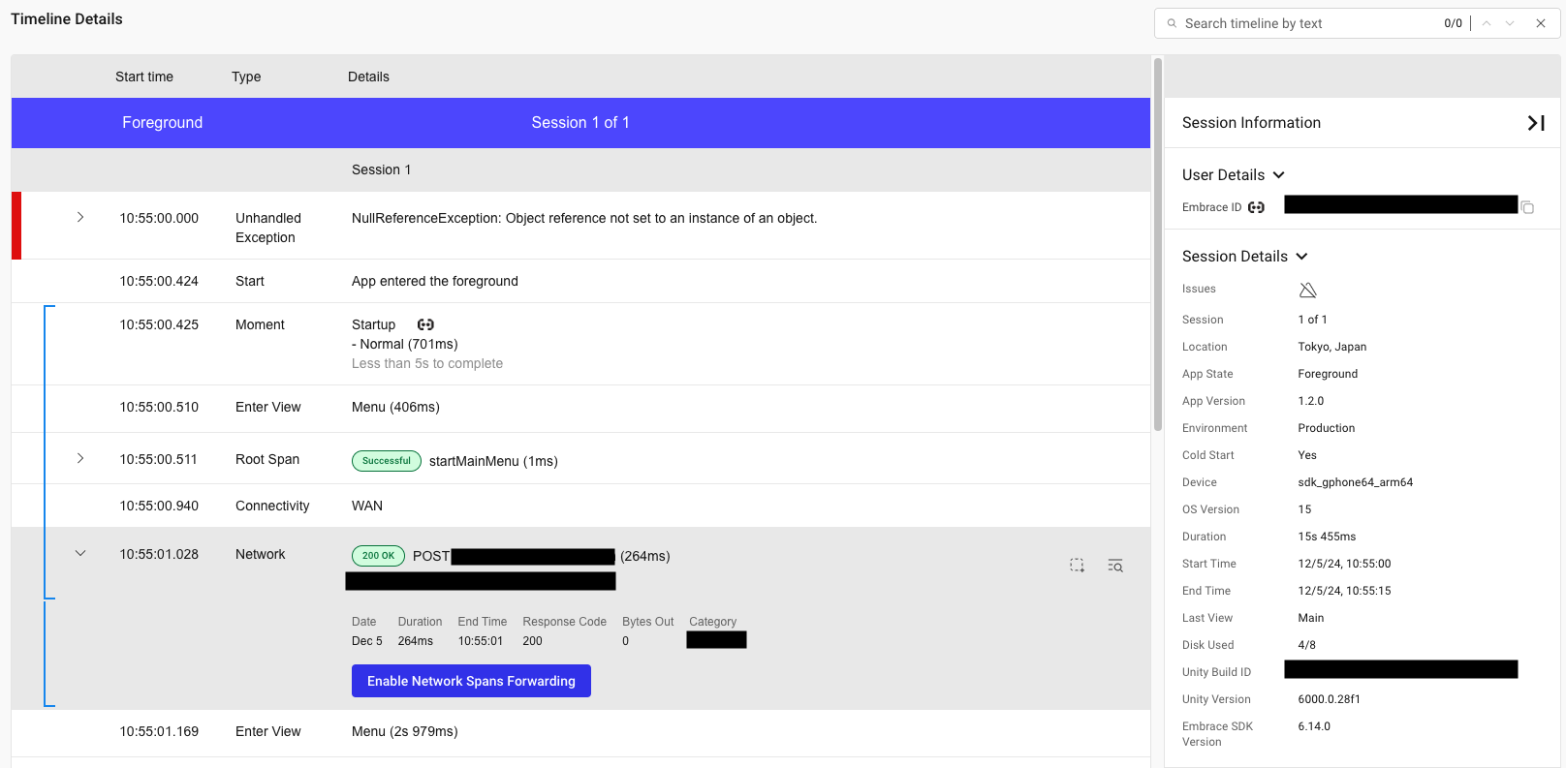Viewport: 1566px width, 768px height.
Task: Click the Response Code value 200
Action: click(532, 641)
